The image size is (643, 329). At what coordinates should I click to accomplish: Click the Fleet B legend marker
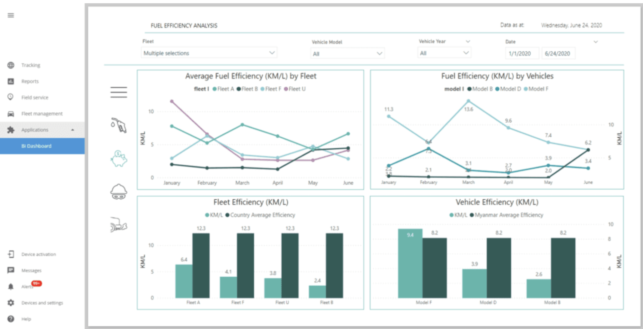tap(239, 89)
